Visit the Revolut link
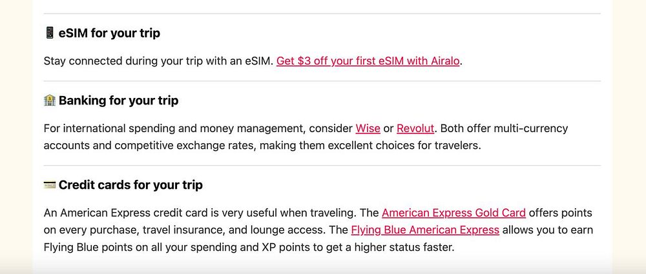Image resolution: width=646 pixels, height=274 pixels. coord(415,128)
